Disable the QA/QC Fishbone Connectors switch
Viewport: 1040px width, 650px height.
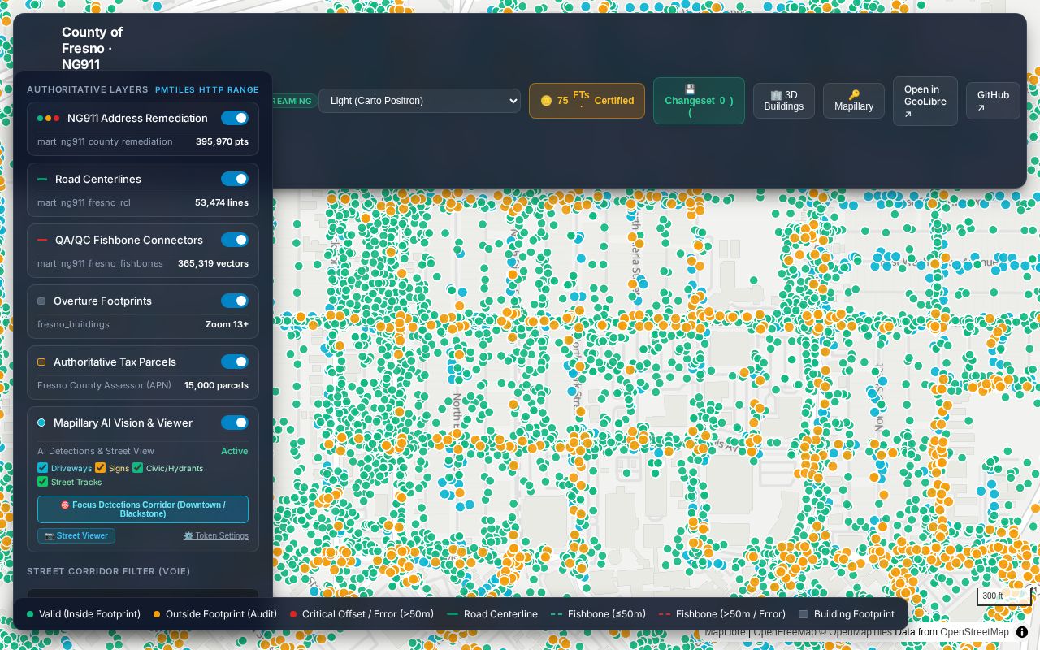[235, 240]
